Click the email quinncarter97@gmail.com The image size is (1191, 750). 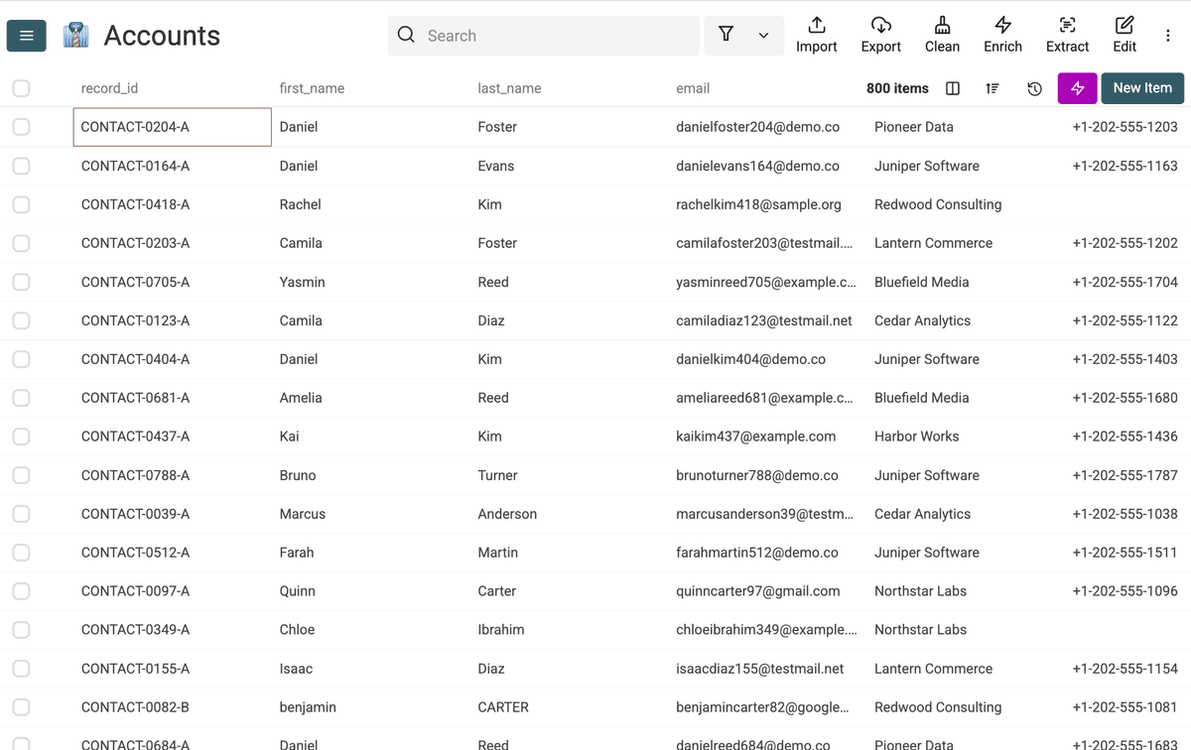click(757, 591)
